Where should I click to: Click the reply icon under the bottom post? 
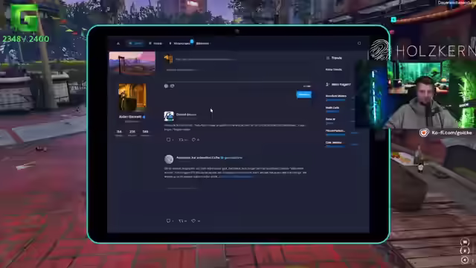(168, 220)
